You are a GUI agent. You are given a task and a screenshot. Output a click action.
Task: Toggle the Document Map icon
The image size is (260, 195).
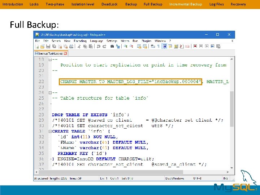point(176,47)
